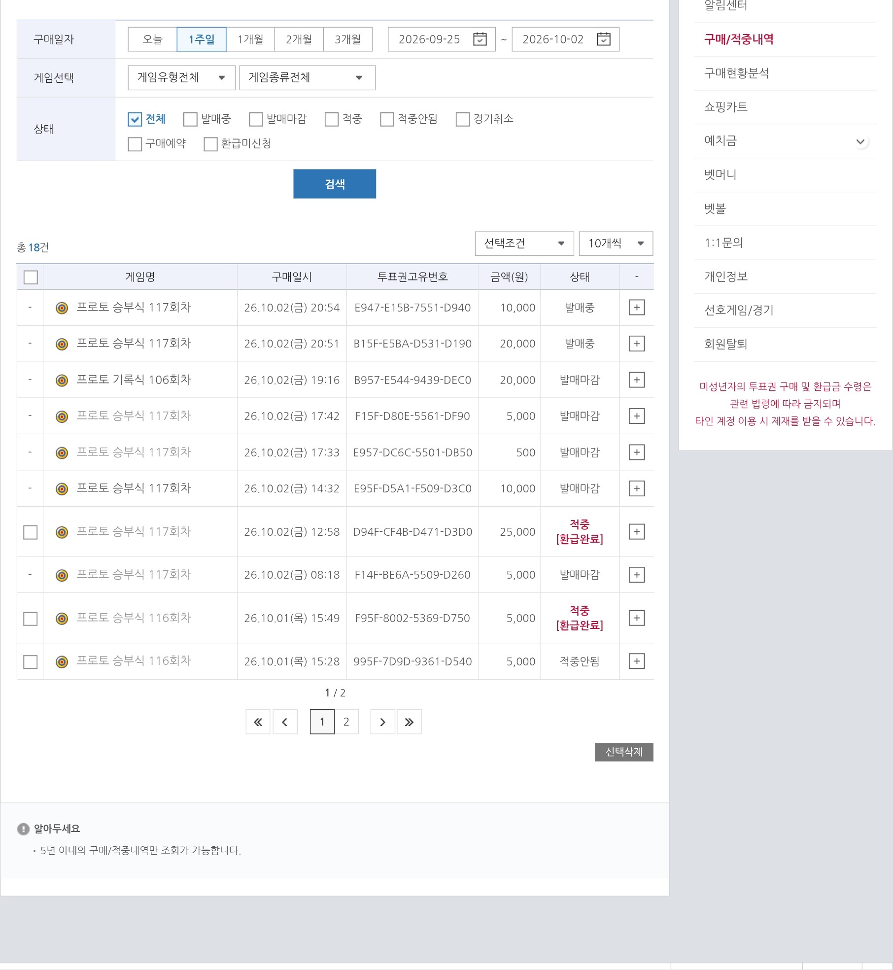The height and width of the screenshot is (970, 893).
Task: Check the 발매중 status filter
Action: 190,119
